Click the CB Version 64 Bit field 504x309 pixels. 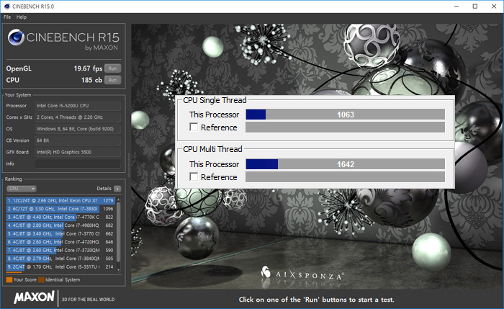click(78, 140)
